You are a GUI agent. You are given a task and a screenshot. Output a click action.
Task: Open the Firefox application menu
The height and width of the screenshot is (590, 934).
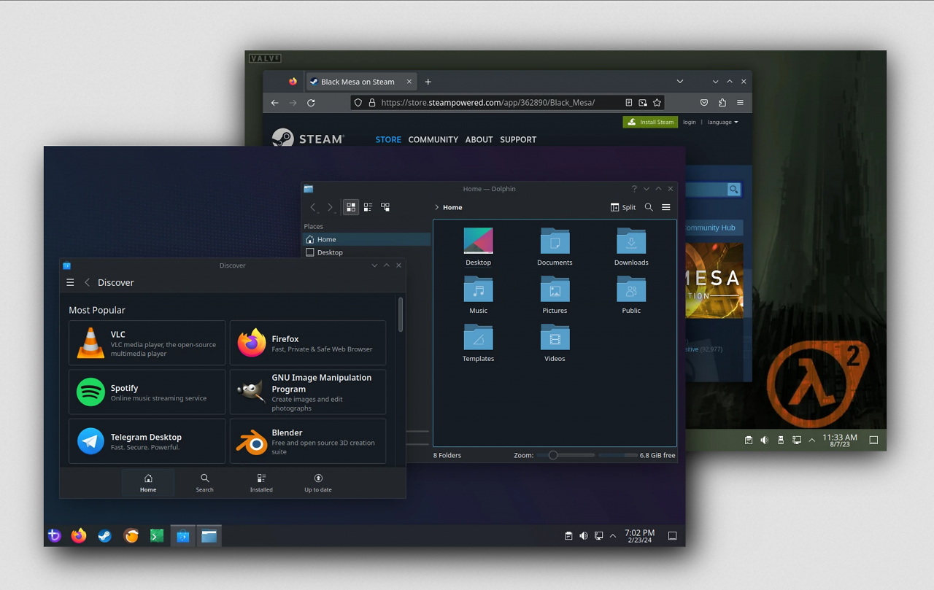740,103
